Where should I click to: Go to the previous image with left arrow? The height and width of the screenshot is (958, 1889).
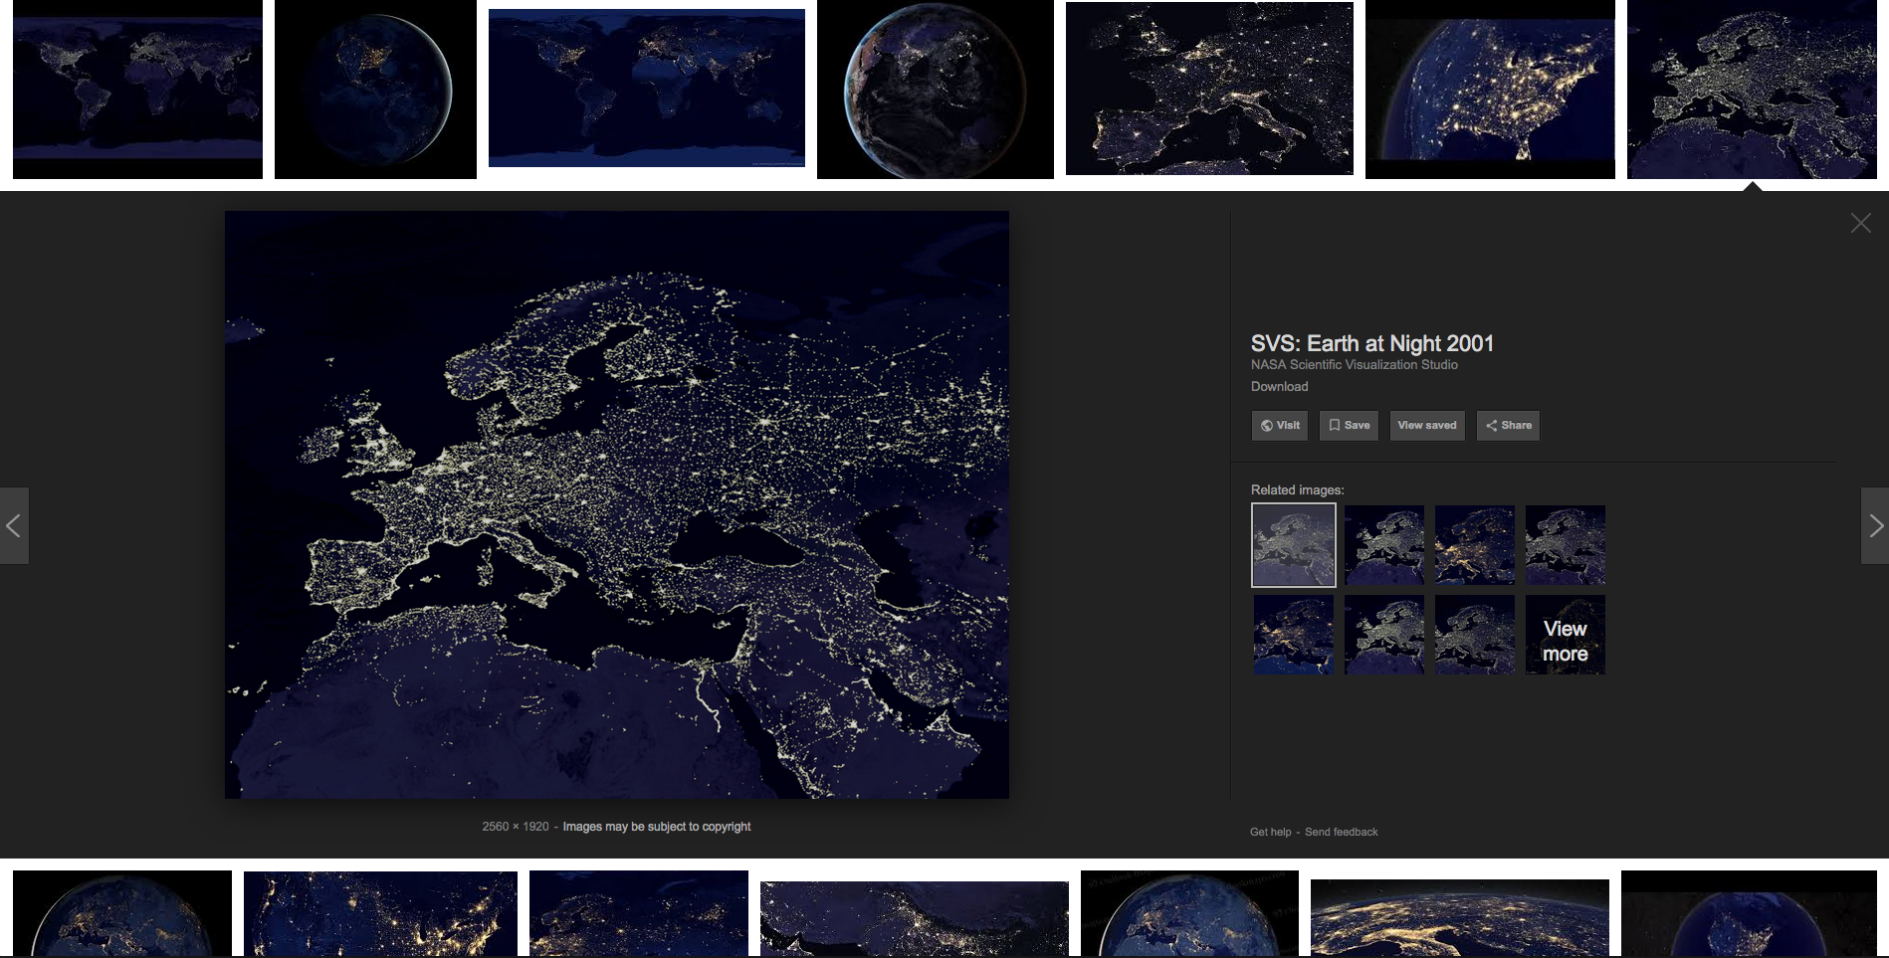tap(14, 525)
